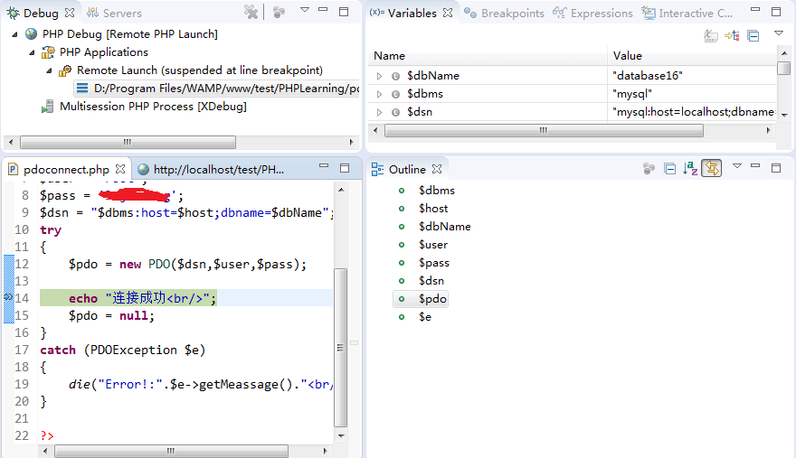The height and width of the screenshot is (458, 796).
Task: Click the grouped-items icon in Outline toolbar
Action: tap(649, 168)
